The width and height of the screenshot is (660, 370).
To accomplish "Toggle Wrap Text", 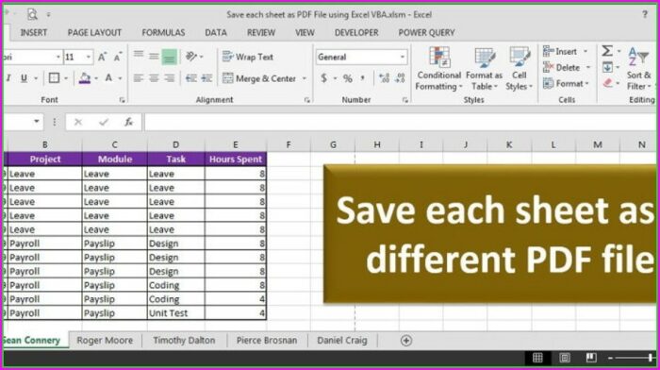I will (x=248, y=57).
